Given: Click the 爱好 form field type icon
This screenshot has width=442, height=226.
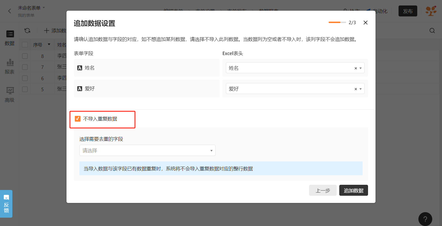Looking at the screenshot, I should click(80, 89).
